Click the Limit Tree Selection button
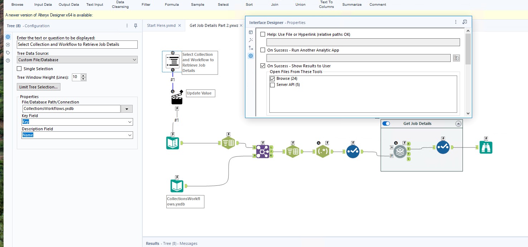This screenshot has width=528, height=247. click(38, 87)
